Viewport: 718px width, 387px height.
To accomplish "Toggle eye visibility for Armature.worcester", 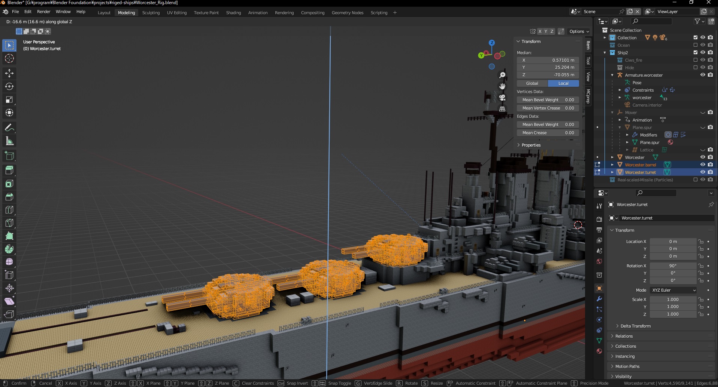I will [703, 75].
